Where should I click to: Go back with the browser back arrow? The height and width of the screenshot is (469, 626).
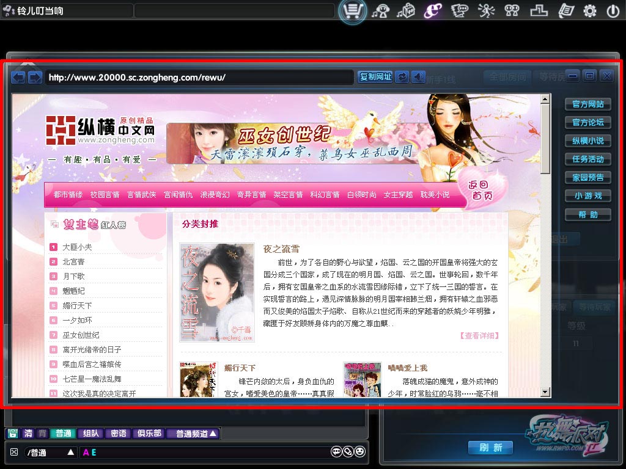coord(18,77)
